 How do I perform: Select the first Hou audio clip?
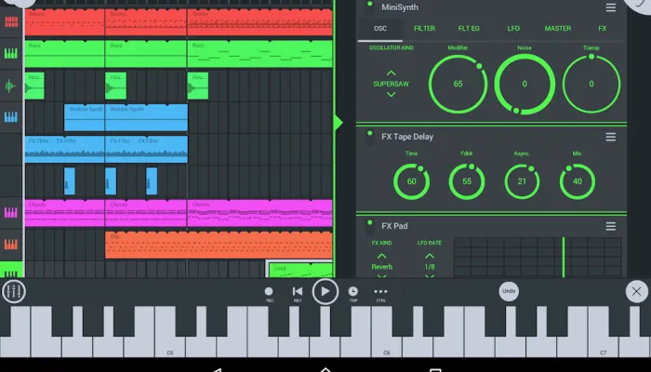tap(34, 86)
